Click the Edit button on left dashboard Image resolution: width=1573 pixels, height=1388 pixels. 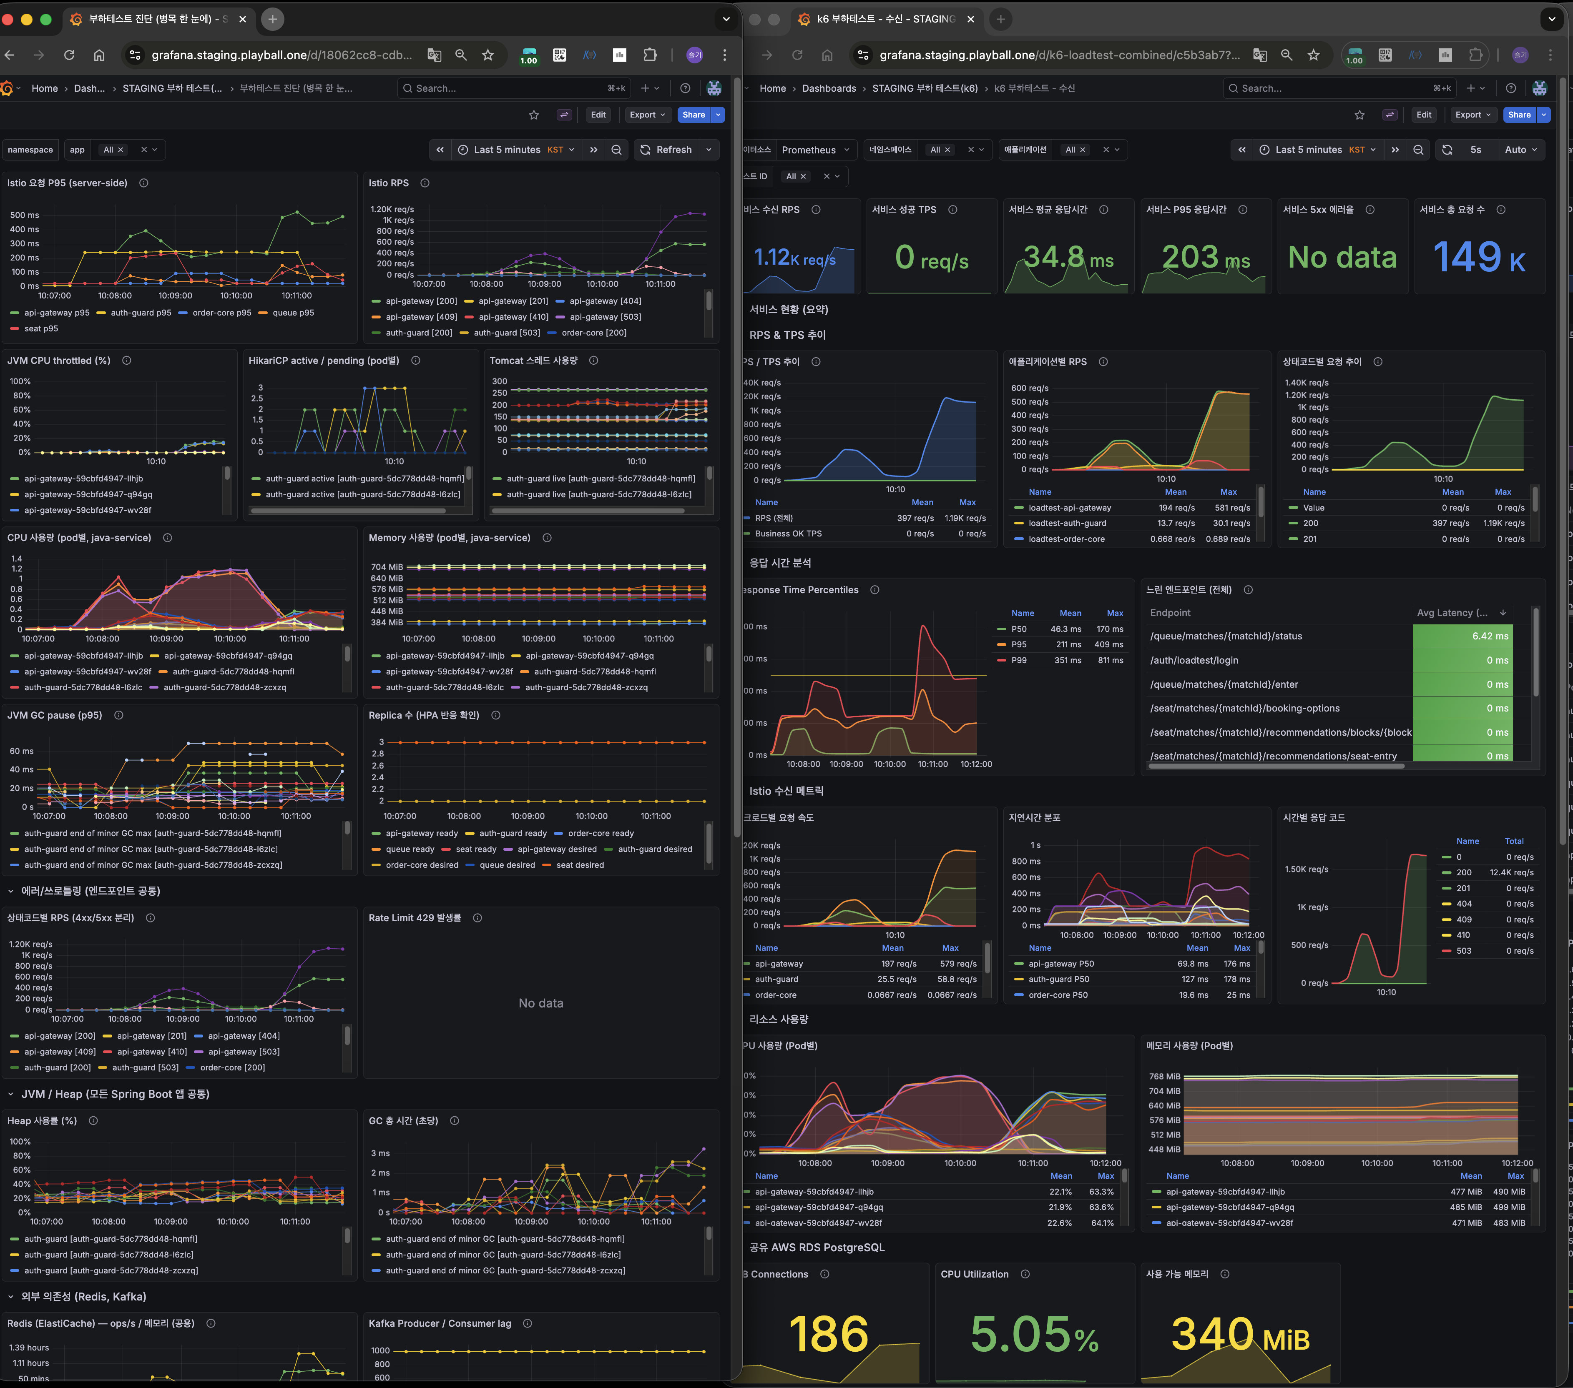[x=598, y=115]
